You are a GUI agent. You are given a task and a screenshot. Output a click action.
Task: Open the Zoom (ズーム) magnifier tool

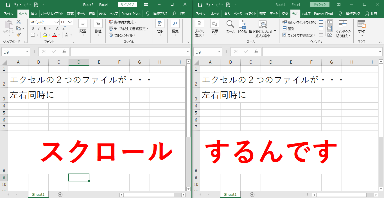(230, 27)
